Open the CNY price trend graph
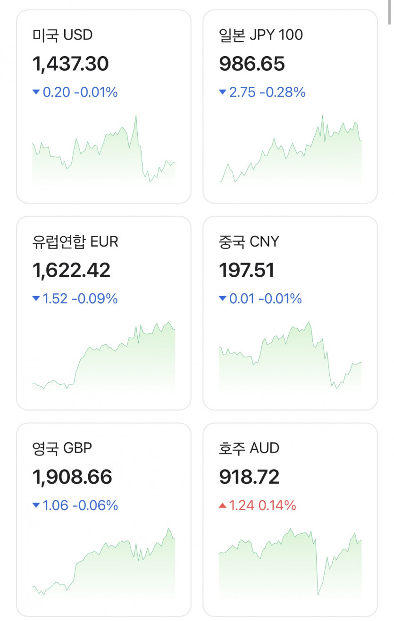394x621 pixels. click(290, 359)
